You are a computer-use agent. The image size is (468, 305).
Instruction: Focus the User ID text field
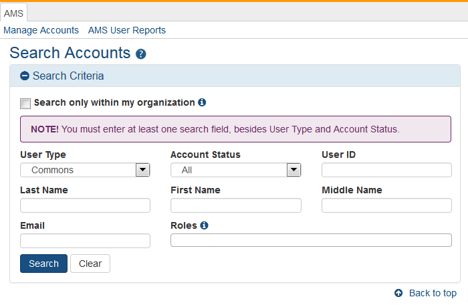386,170
